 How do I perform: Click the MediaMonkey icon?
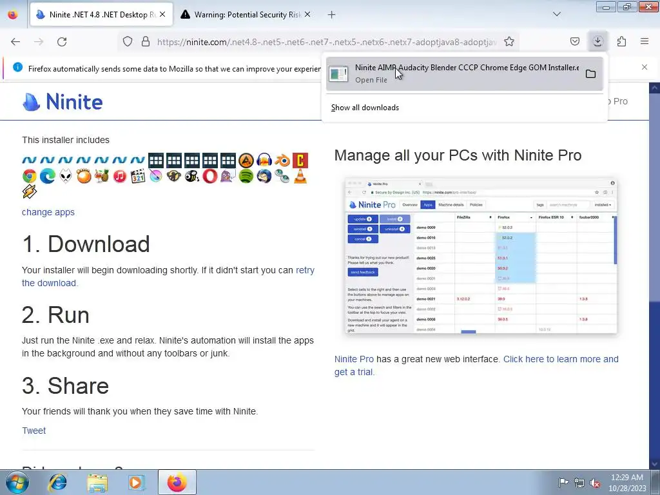pyautogui.click(x=174, y=176)
